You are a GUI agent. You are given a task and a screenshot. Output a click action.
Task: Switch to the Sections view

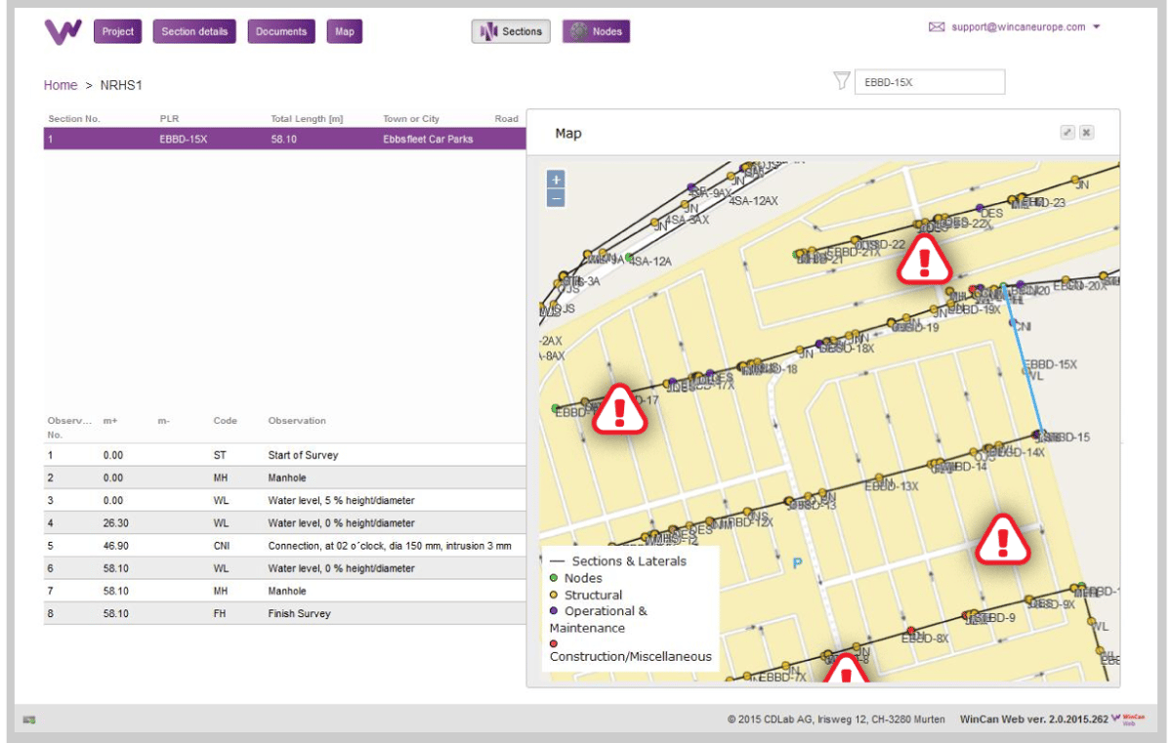click(x=511, y=31)
